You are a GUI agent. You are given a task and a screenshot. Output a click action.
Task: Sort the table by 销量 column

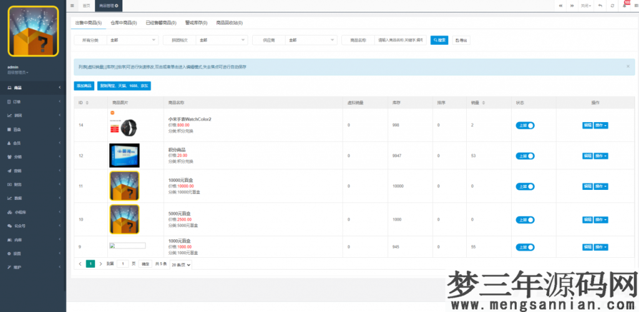484,103
